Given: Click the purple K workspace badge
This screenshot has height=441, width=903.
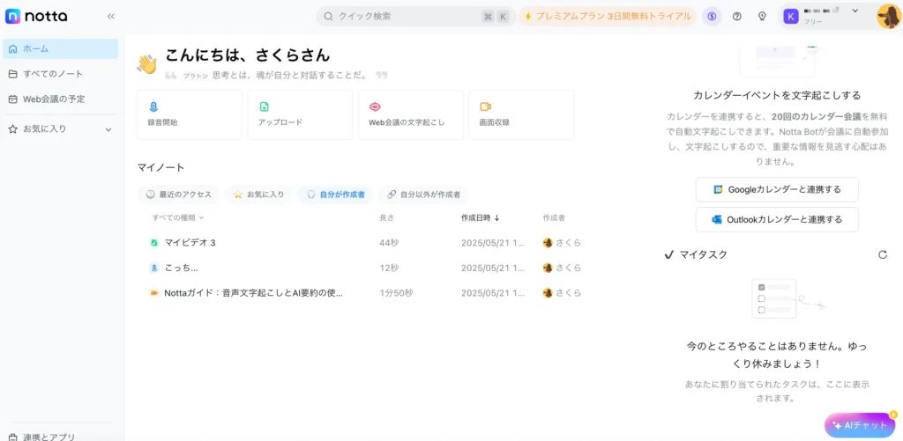Looking at the screenshot, I should [791, 16].
